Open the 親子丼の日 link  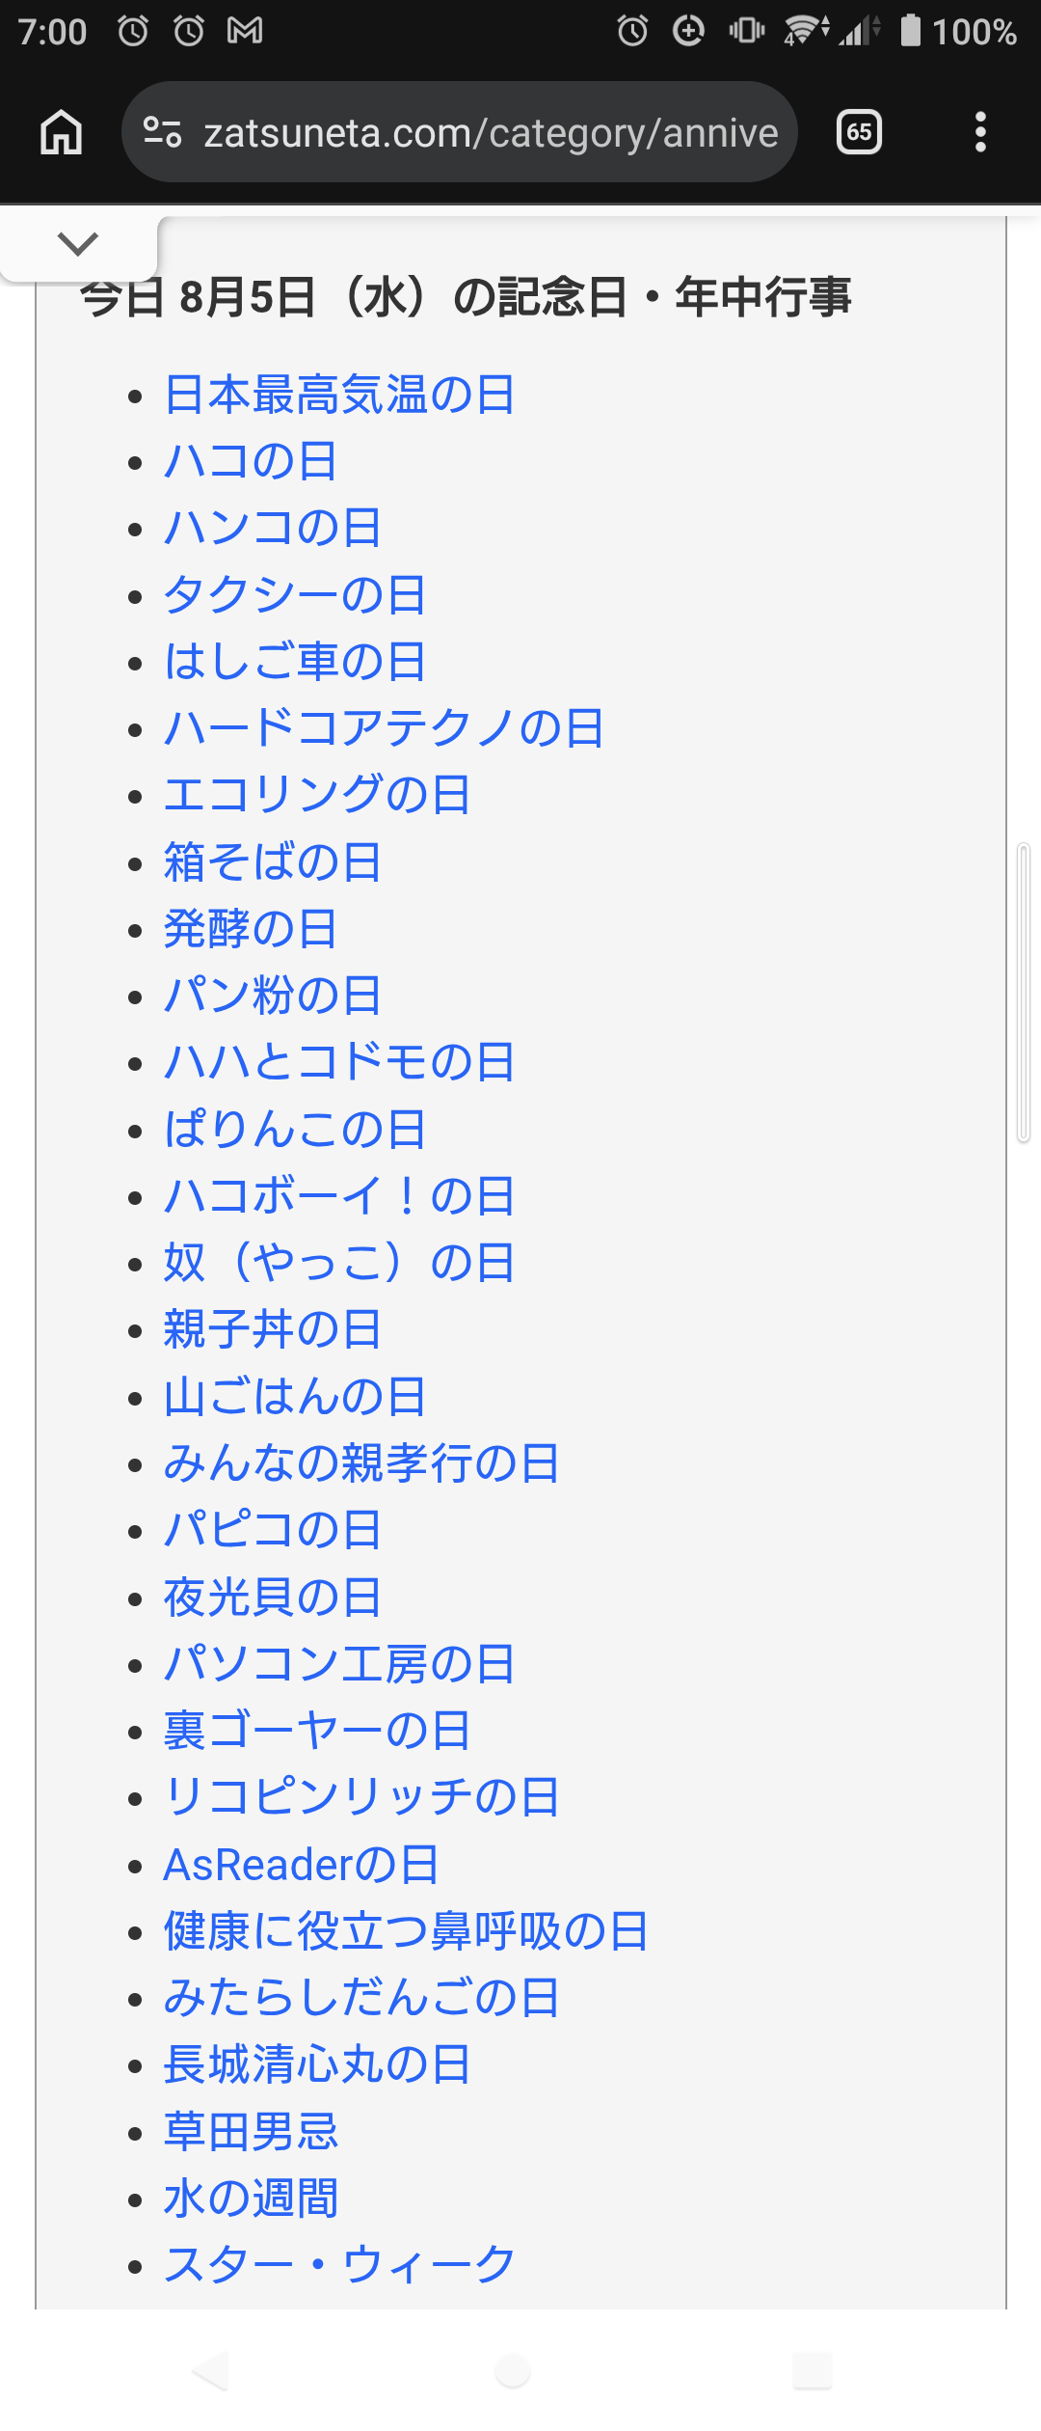point(273,1329)
